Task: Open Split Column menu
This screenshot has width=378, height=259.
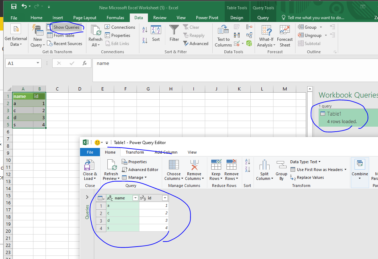Action: [265, 170]
